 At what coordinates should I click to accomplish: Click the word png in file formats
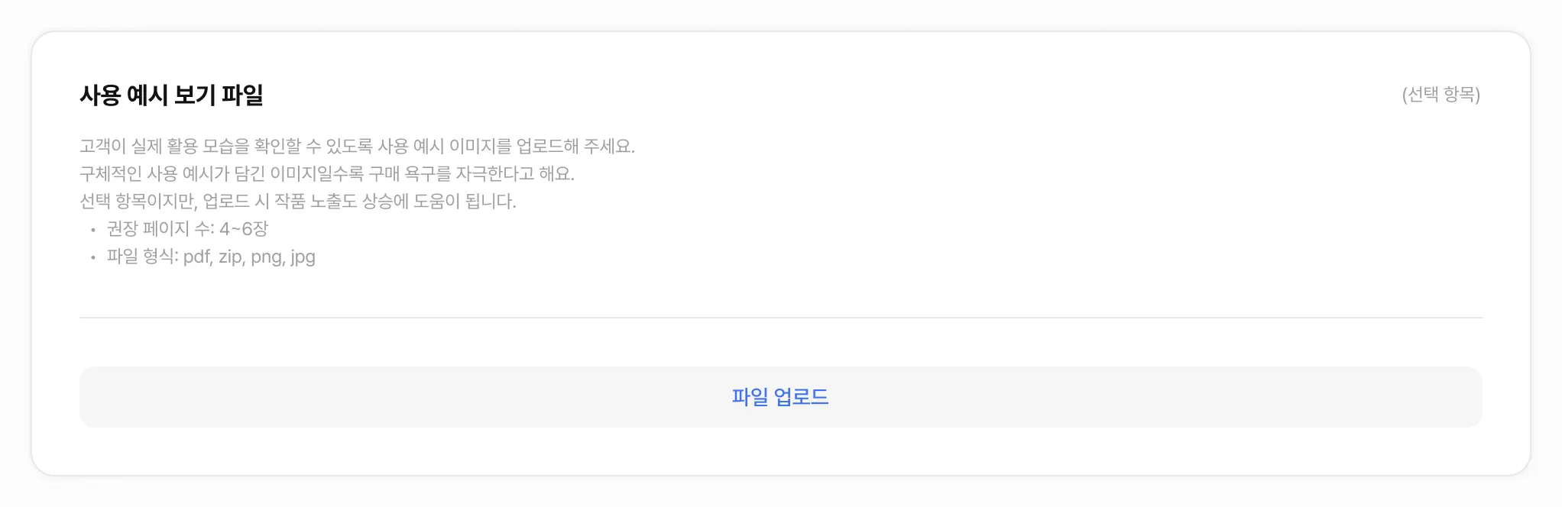click(267, 257)
